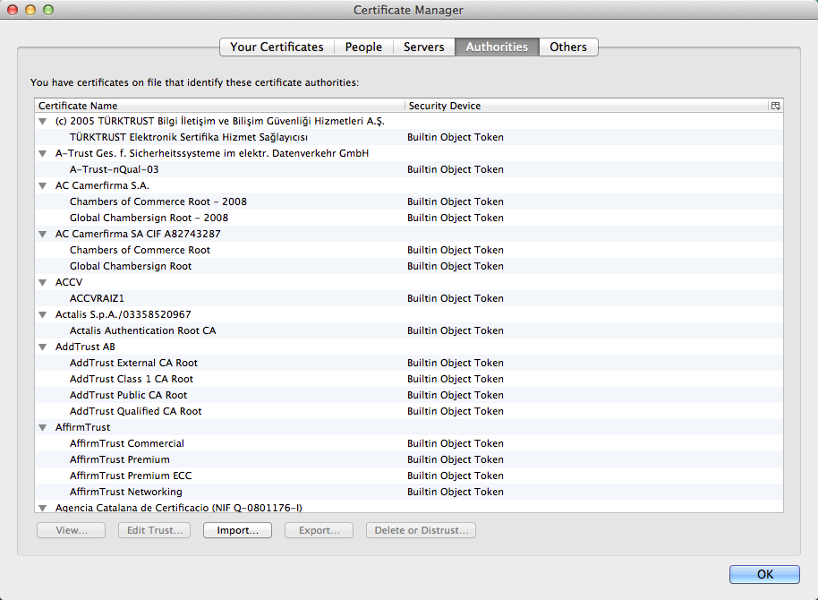Click the column picker icon in table header
Screen dimensions: 818x600
[775, 106]
